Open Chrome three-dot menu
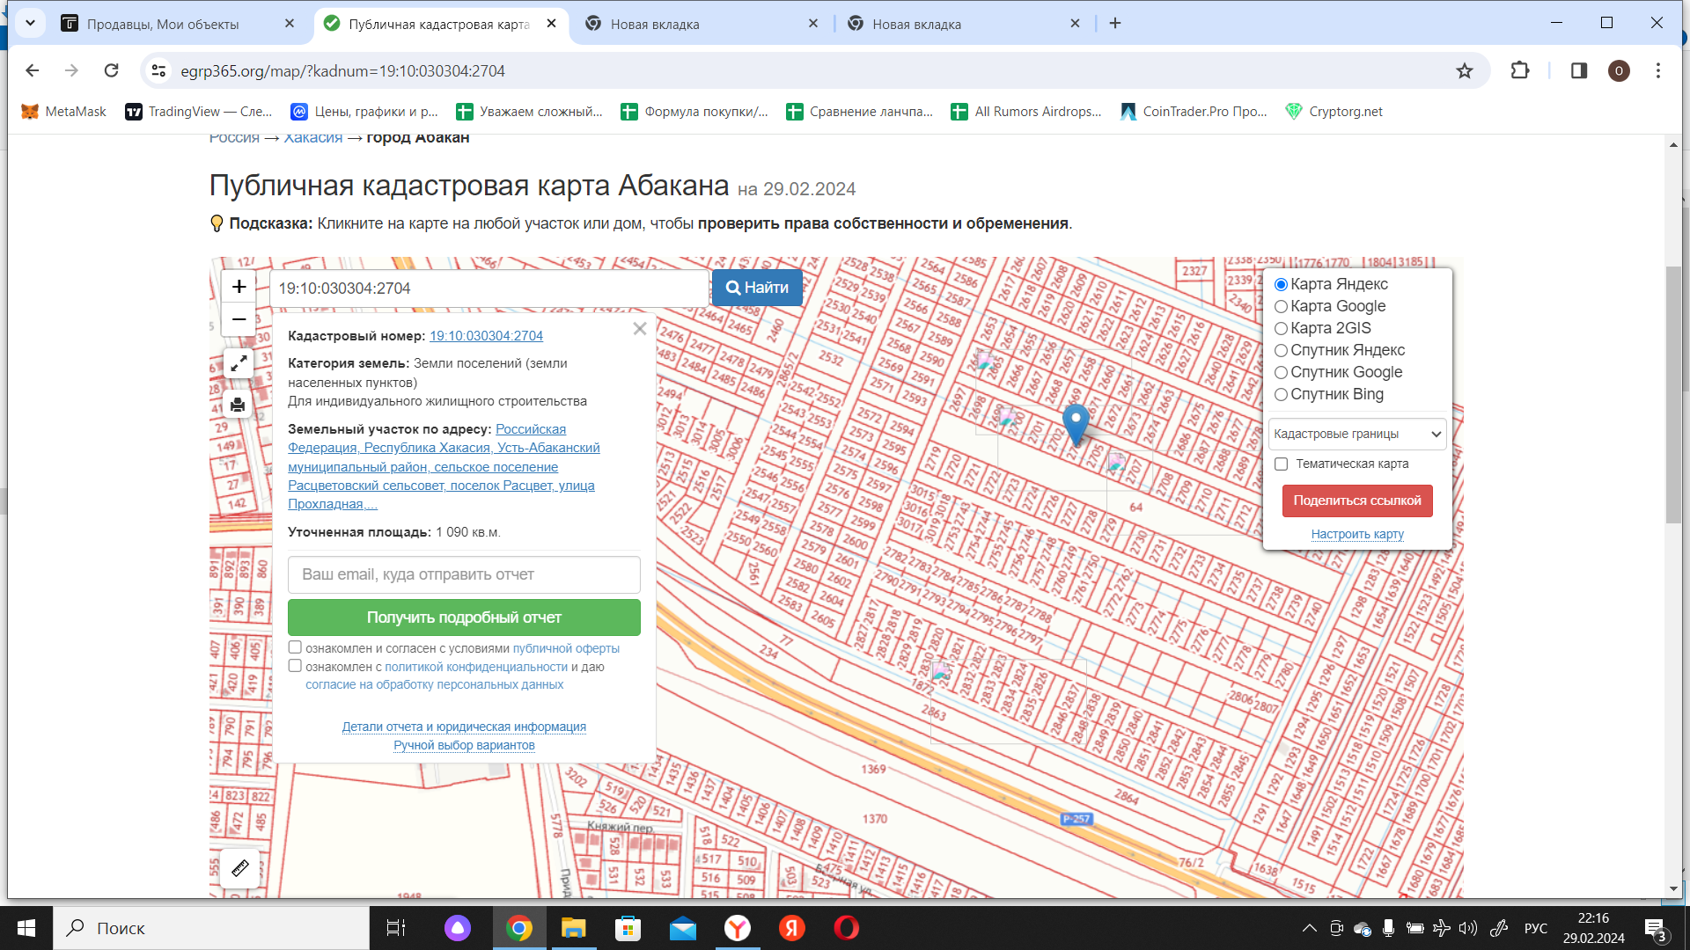 pos(1658,71)
